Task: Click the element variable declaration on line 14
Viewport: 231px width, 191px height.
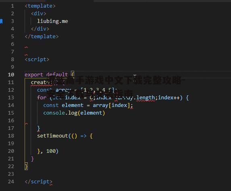Action: coord(72,105)
